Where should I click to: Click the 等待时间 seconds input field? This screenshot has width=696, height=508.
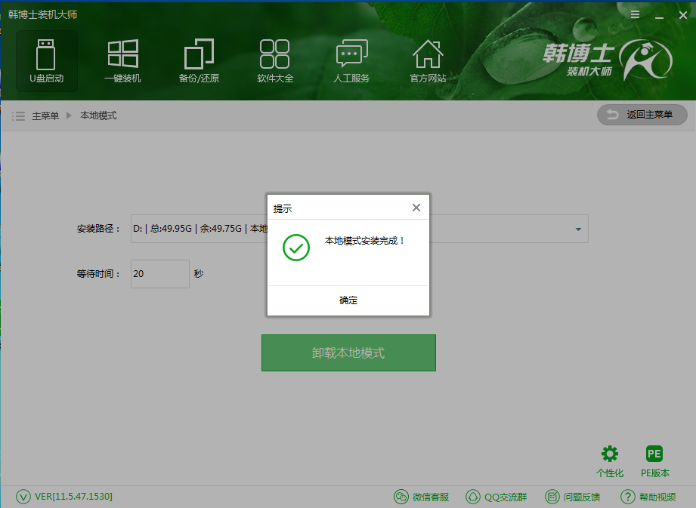(x=159, y=274)
